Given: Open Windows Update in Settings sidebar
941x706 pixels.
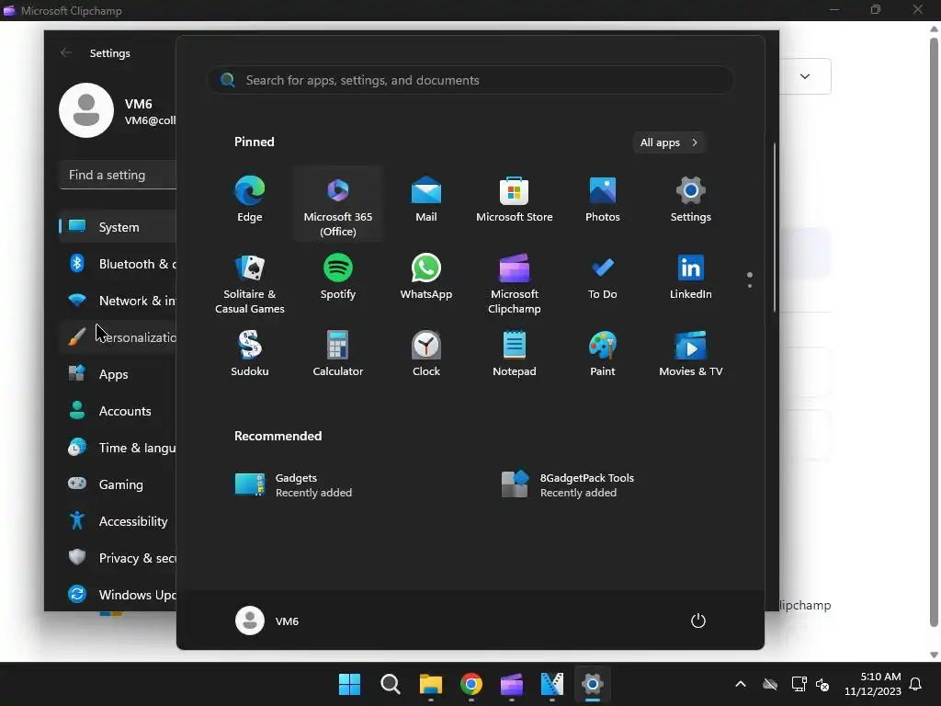Looking at the screenshot, I should pos(119,595).
